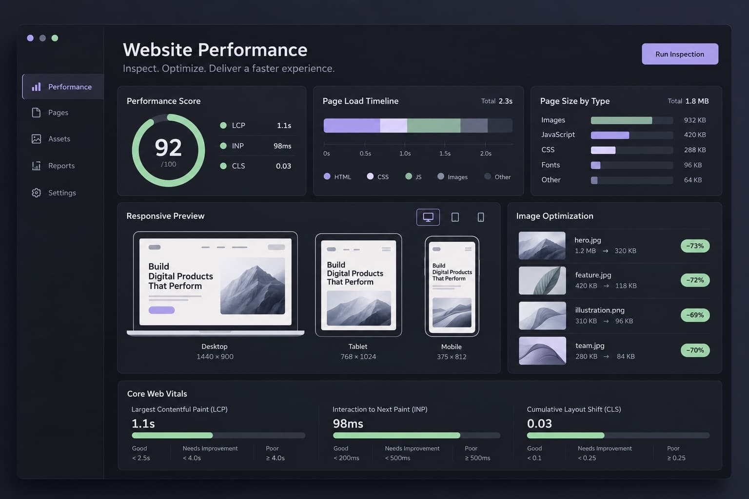Click the -72% badge for feature.jpg
The width and height of the screenshot is (749, 499).
(695, 280)
